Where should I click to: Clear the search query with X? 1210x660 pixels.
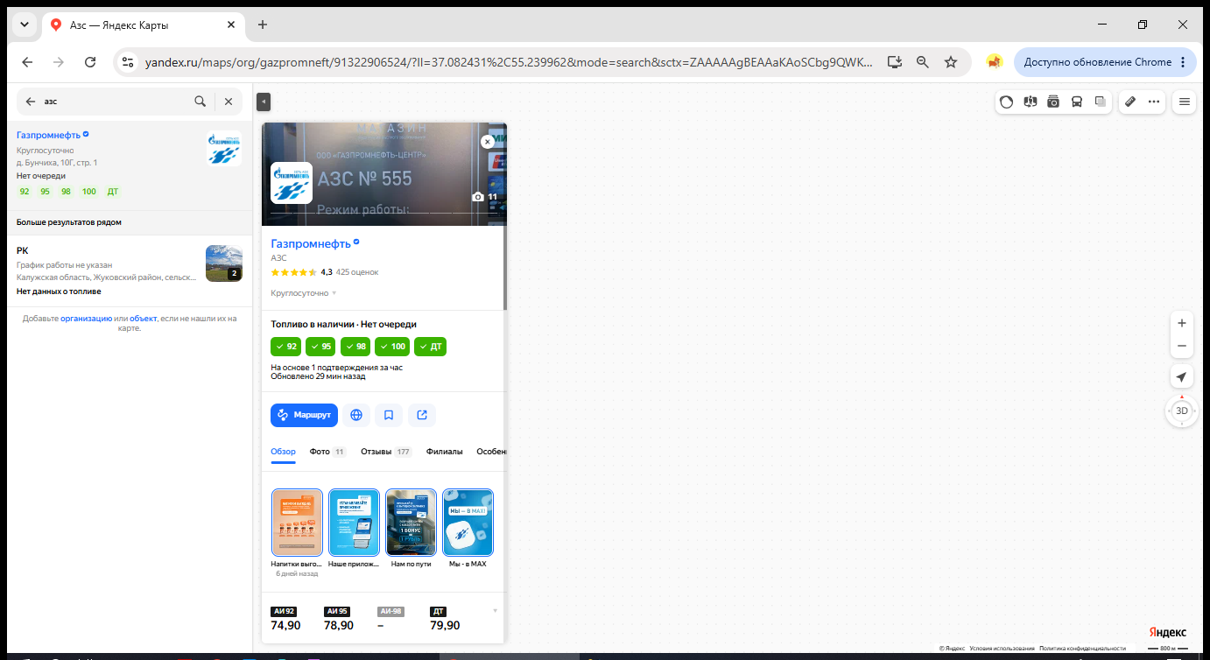point(229,102)
